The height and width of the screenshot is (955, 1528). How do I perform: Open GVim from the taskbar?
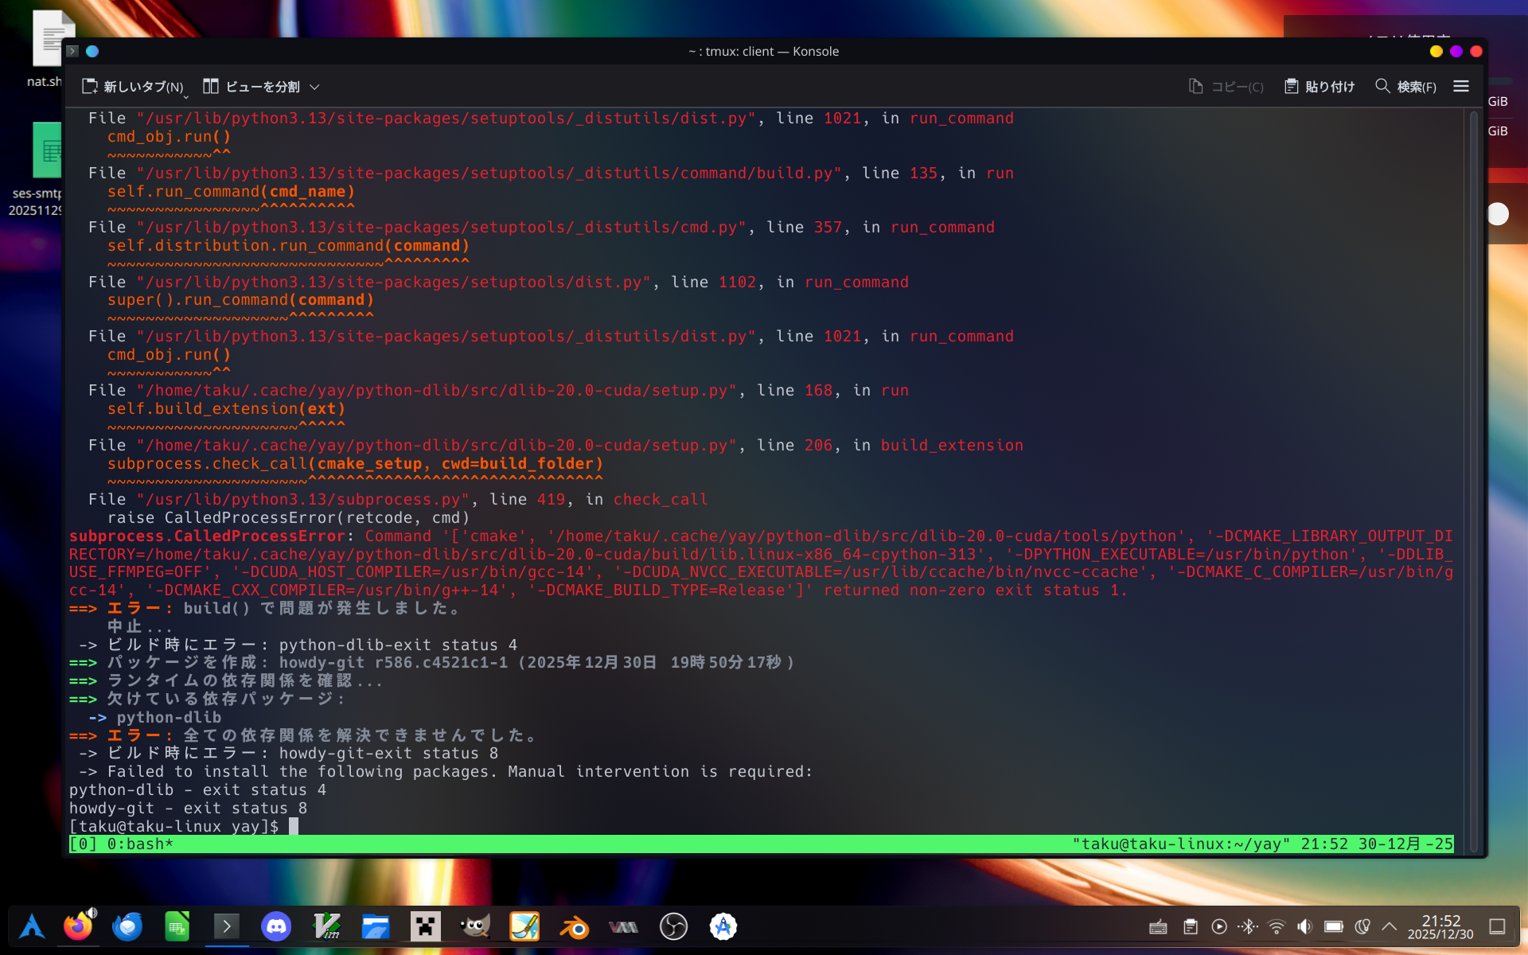[326, 926]
